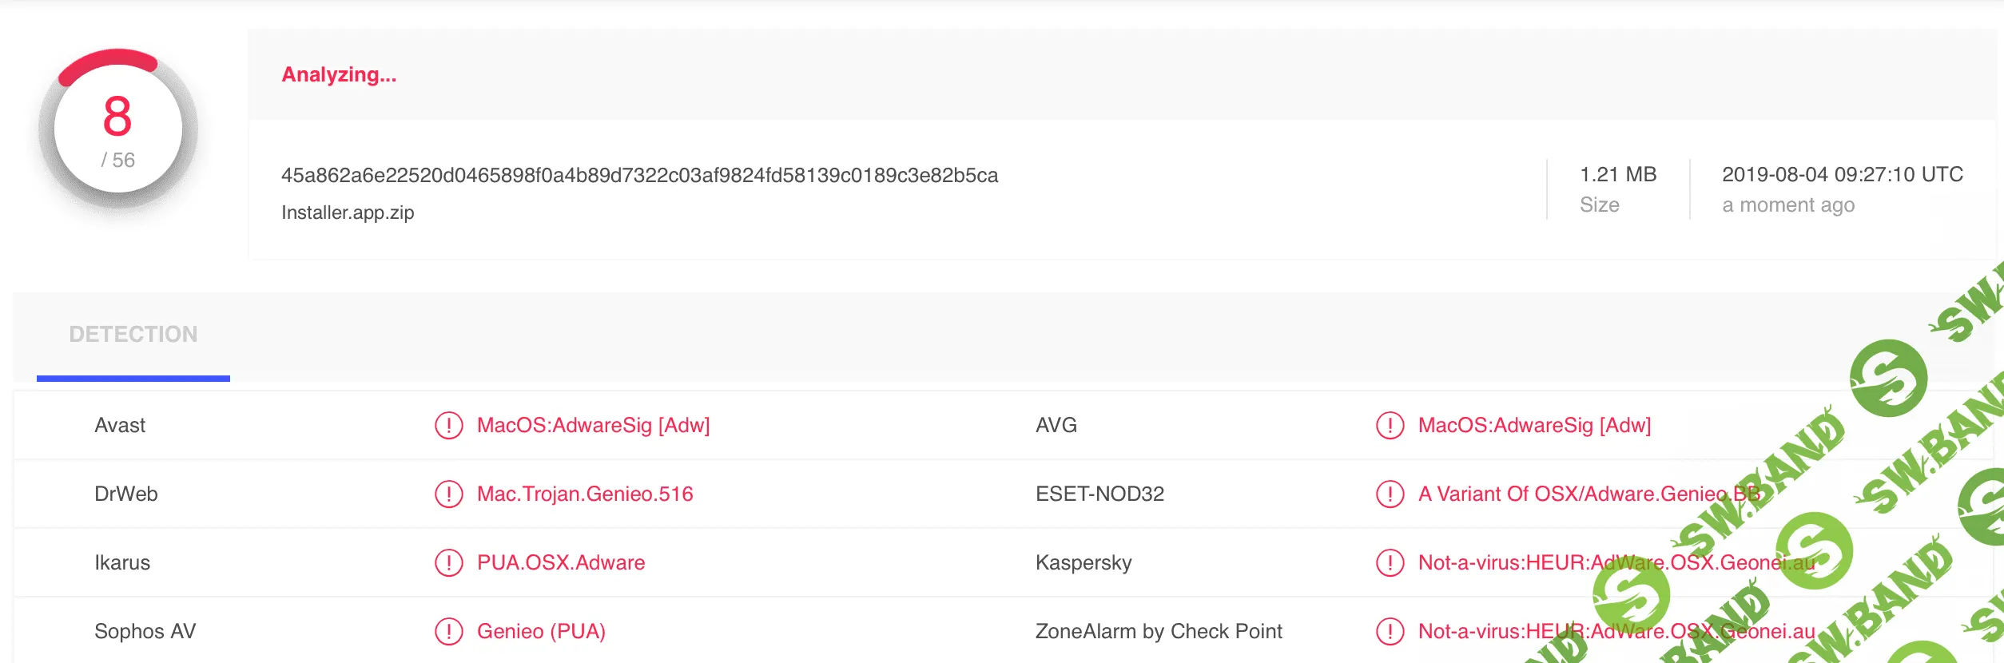Click the Mac.Trojan.Genieo.516 detection label
Screen dimensions: 2004x663
tap(585, 494)
